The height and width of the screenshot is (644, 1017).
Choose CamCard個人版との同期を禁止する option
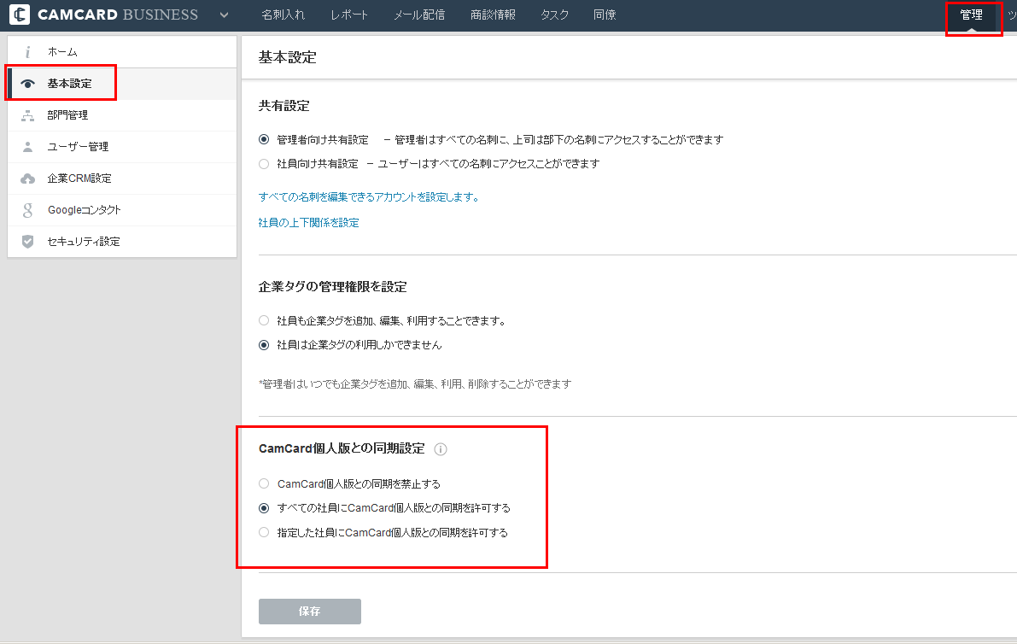click(x=264, y=483)
